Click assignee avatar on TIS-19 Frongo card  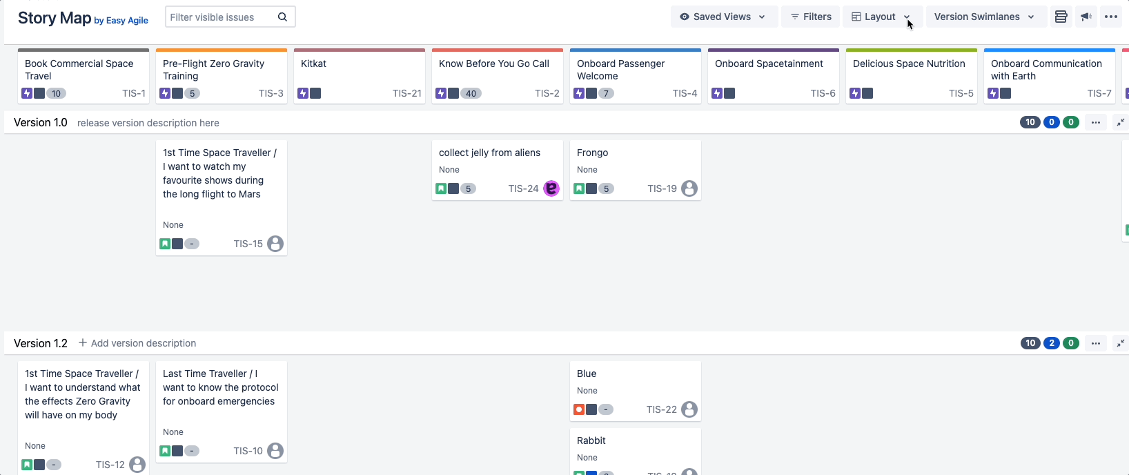point(689,188)
